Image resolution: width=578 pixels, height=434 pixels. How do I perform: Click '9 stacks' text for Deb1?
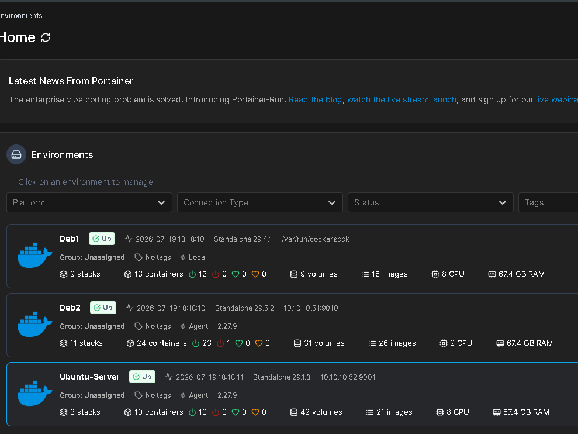[85, 274]
